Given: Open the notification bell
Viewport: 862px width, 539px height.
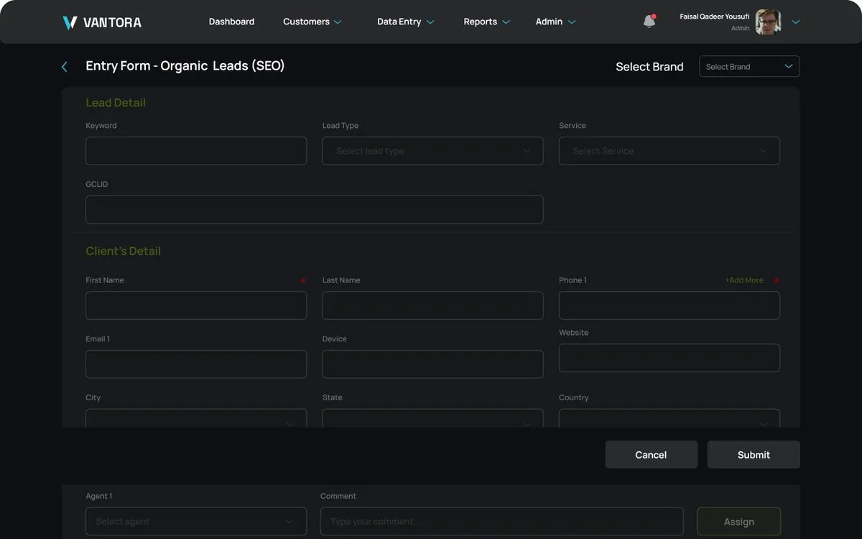Looking at the screenshot, I should tap(649, 22).
